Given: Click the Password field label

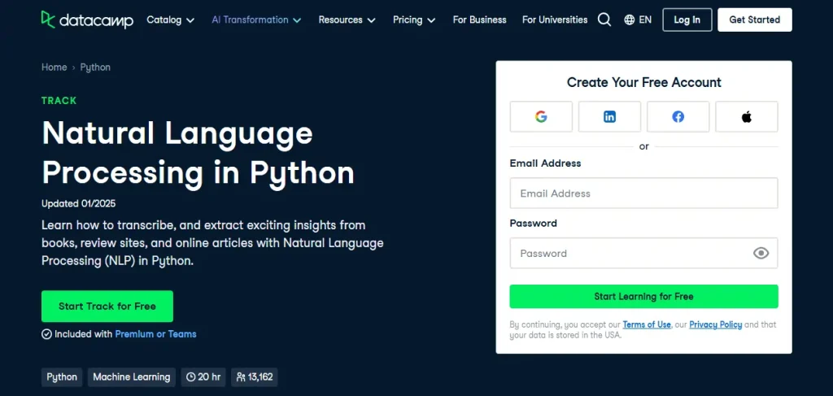Looking at the screenshot, I should (534, 223).
